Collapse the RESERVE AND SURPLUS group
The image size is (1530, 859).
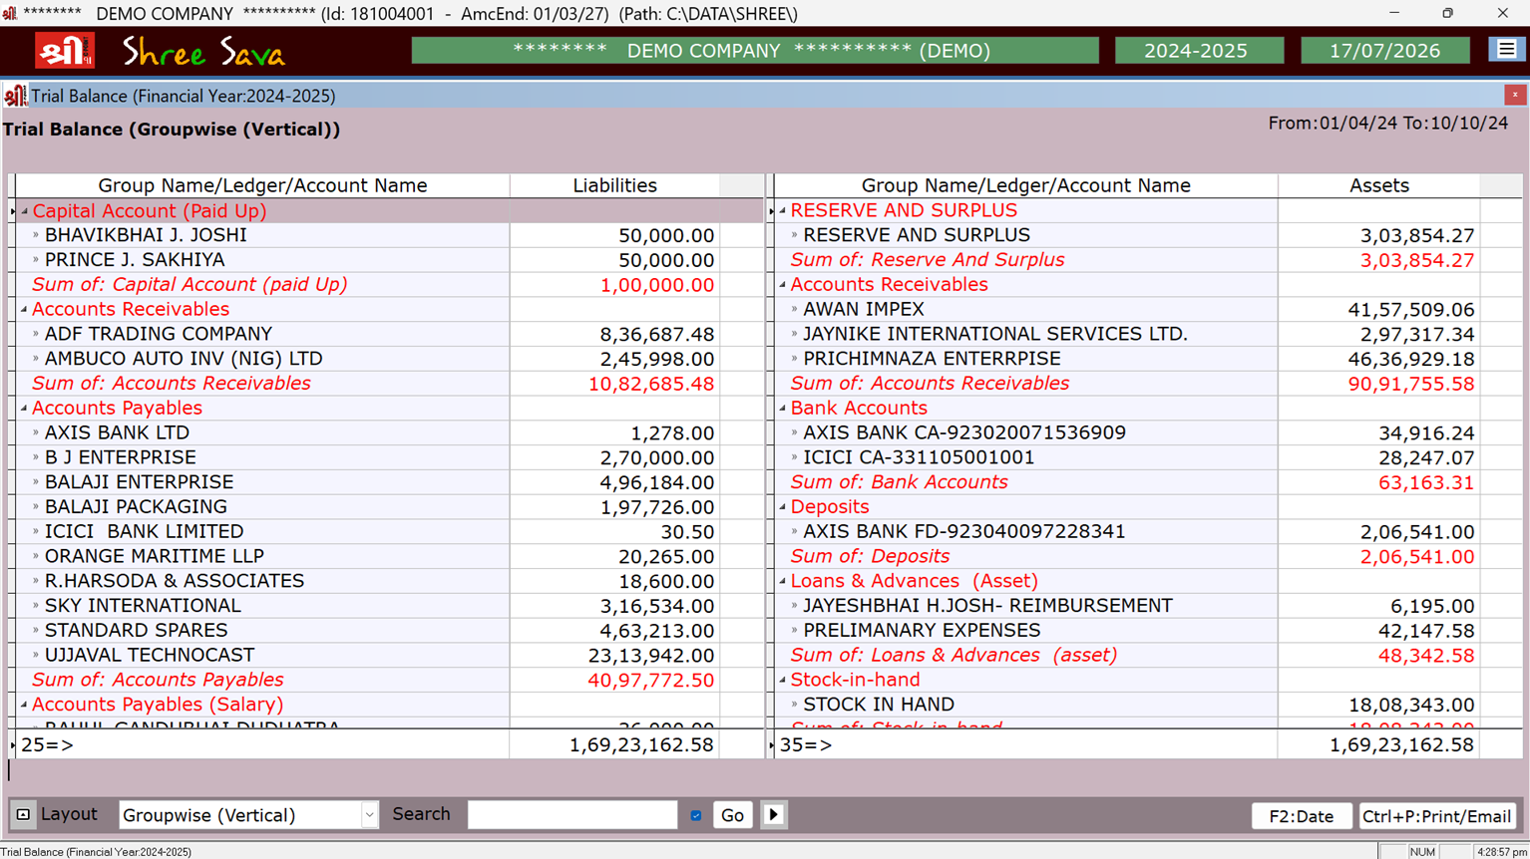click(x=783, y=211)
